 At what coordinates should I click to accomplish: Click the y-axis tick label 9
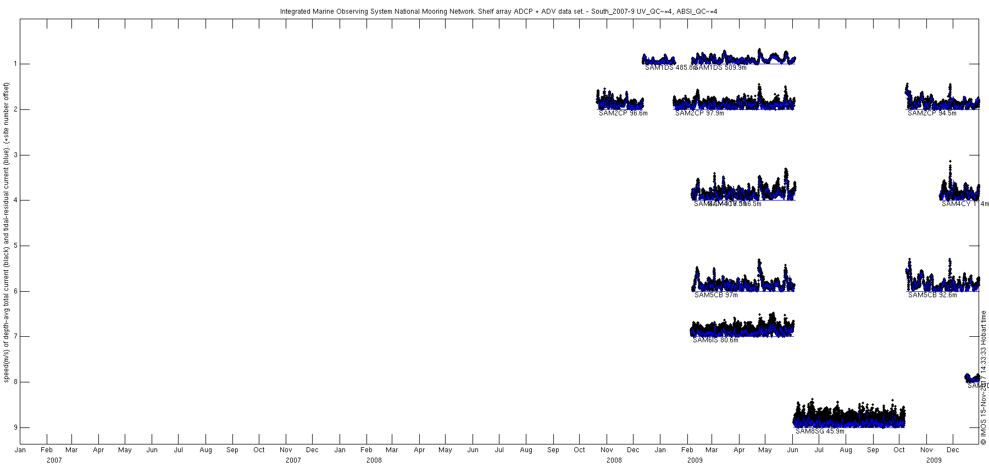pyautogui.click(x=16, y=427)
